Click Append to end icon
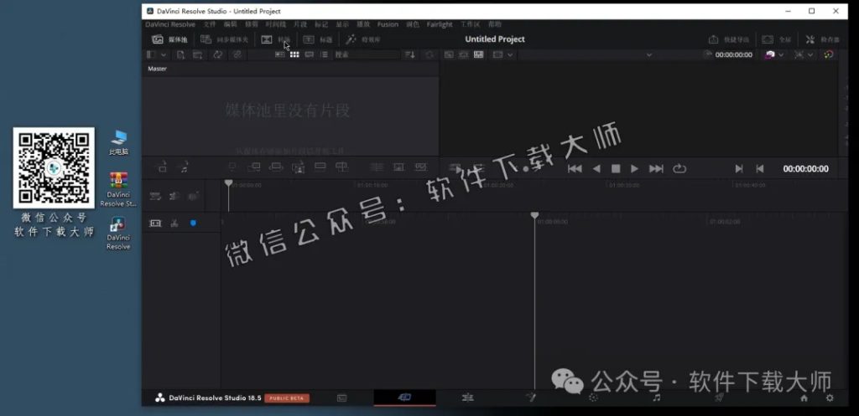 coord(254,167)
